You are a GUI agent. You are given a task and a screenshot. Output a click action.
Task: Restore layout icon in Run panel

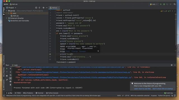[x=7, y=76]
